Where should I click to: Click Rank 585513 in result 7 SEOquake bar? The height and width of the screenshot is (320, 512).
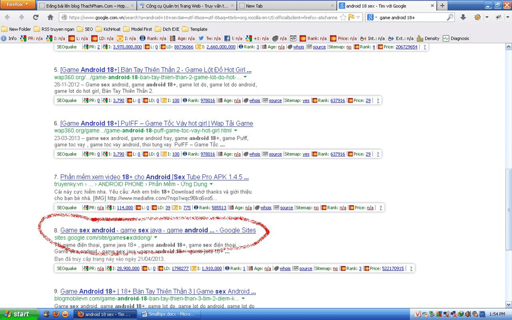tap(219, 208)
